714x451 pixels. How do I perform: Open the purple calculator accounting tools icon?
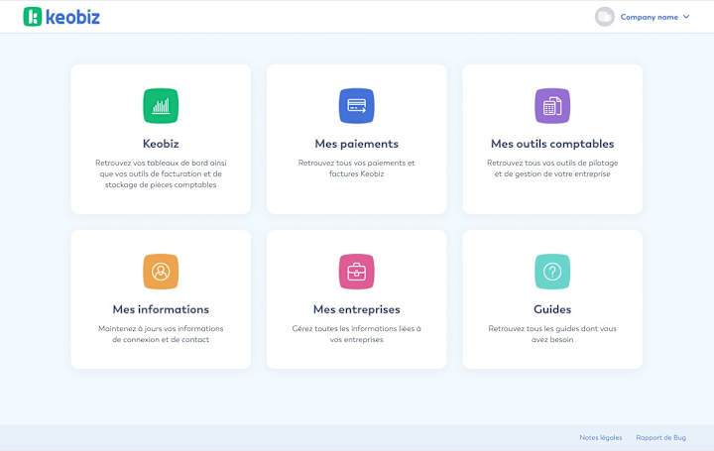[552, 106]
